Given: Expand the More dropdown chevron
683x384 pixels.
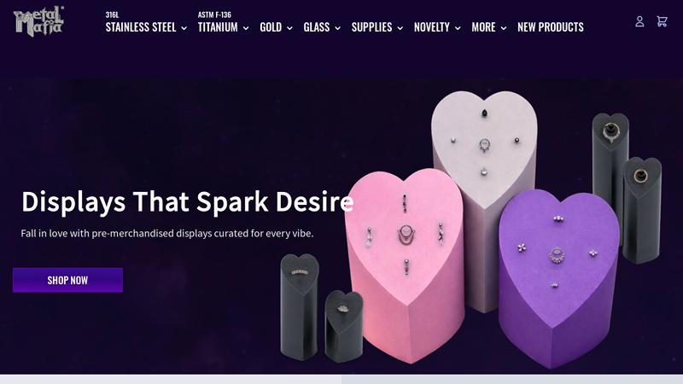Looking at the screenshot, I should (504, 28).
